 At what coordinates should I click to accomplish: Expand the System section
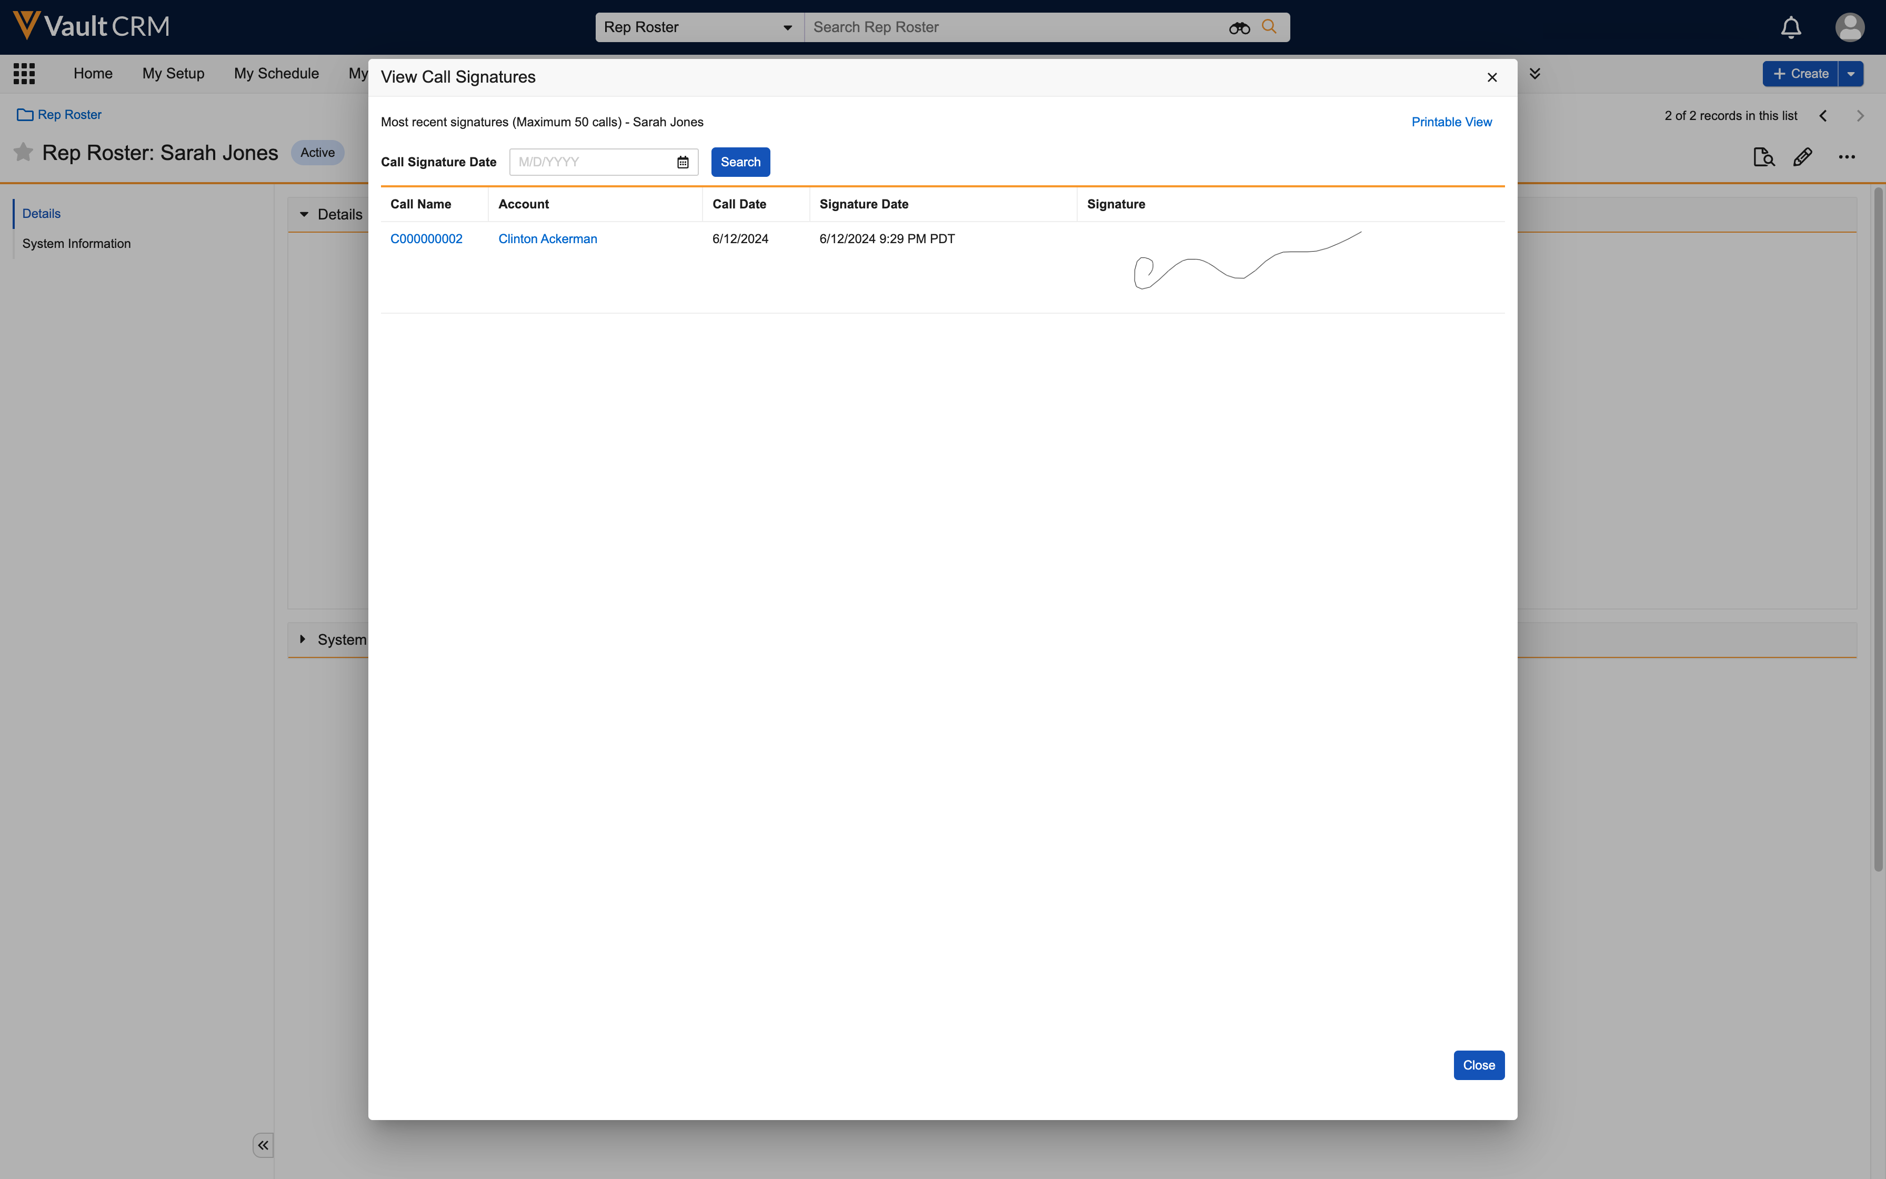[x=303, y=640]
